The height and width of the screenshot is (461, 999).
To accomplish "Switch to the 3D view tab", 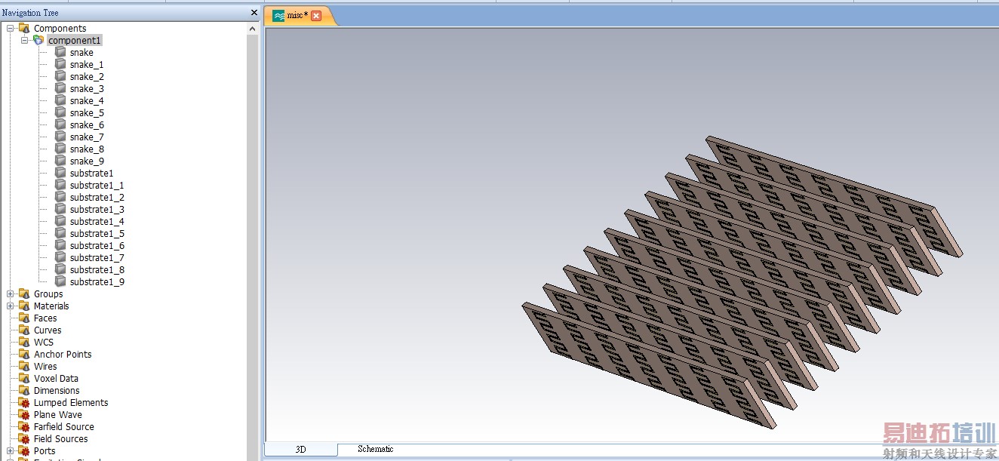I will pyautogui.click(x=300, y=450).
